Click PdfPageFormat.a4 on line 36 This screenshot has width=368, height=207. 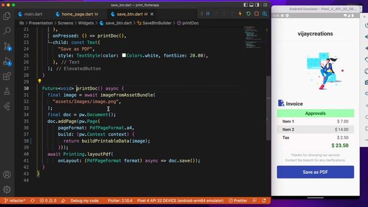coord(111,128)
